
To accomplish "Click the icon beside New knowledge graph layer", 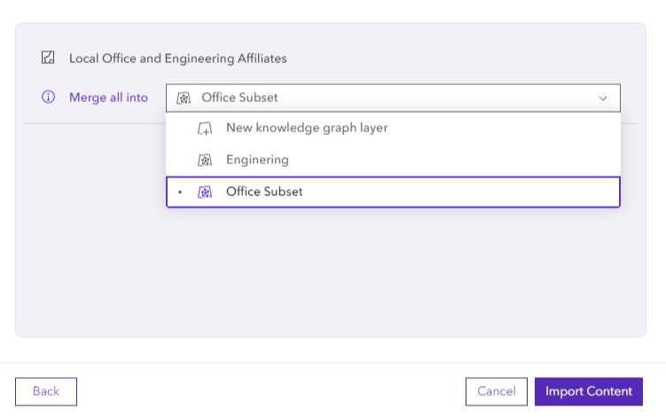I will [205, 129].
